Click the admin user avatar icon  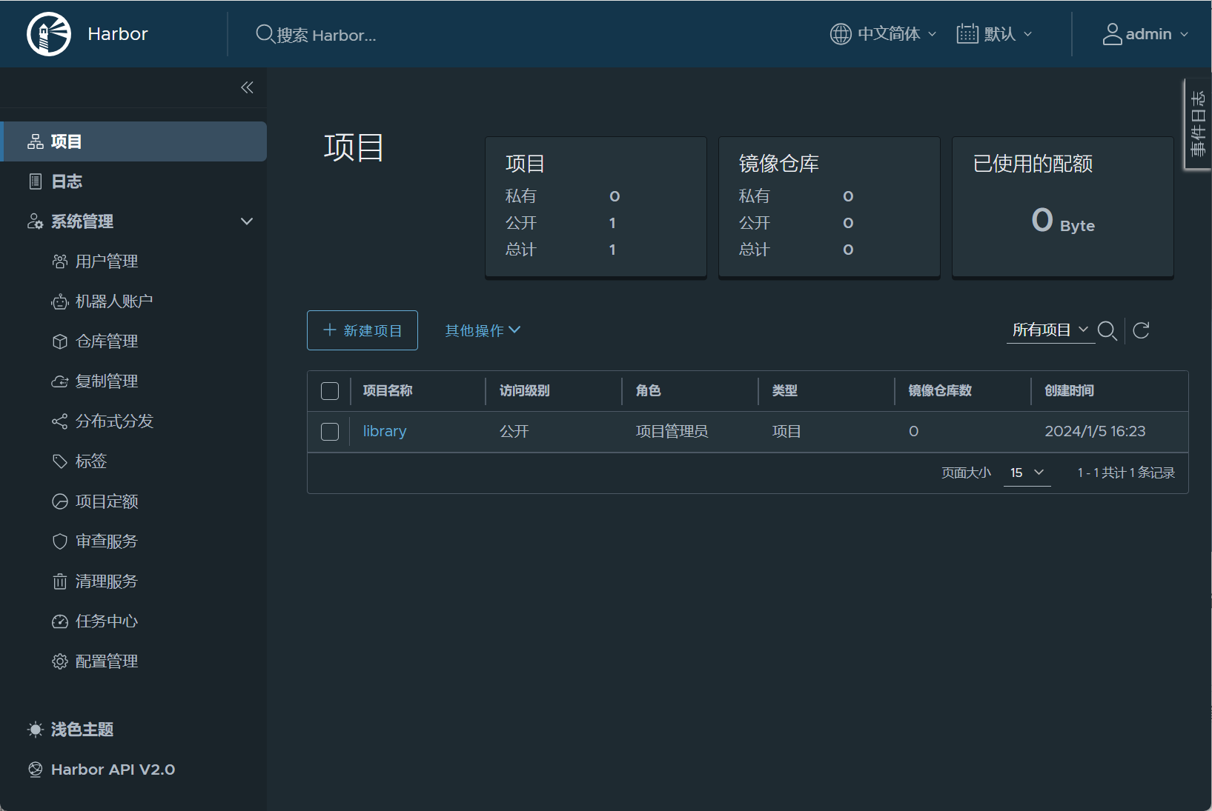[1112, 34]
